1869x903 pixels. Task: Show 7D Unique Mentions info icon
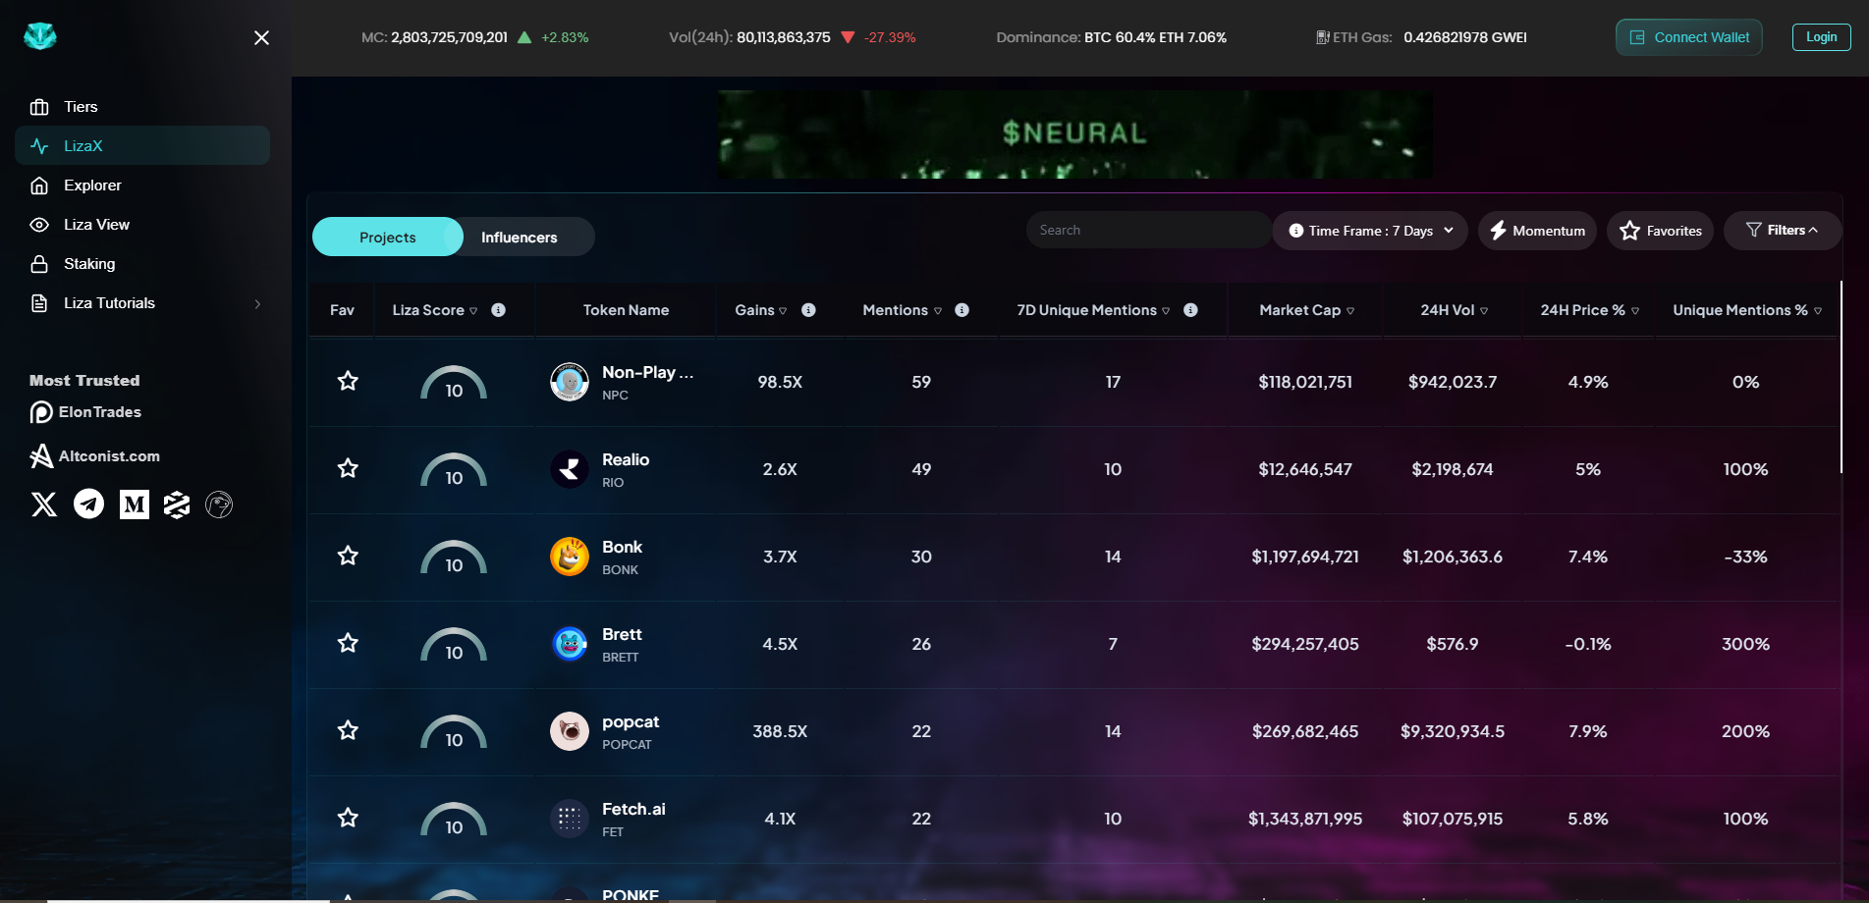point(1190,310)
